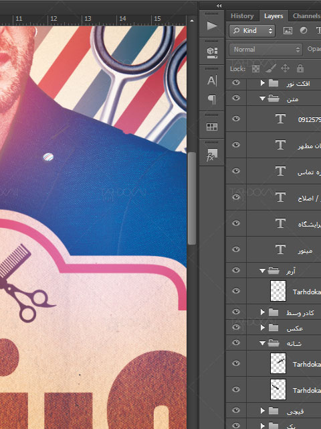The width and height of the screenshot is (321, 429).
Task: Click folder icon of افکت نور group
Action: pos(274,83)
